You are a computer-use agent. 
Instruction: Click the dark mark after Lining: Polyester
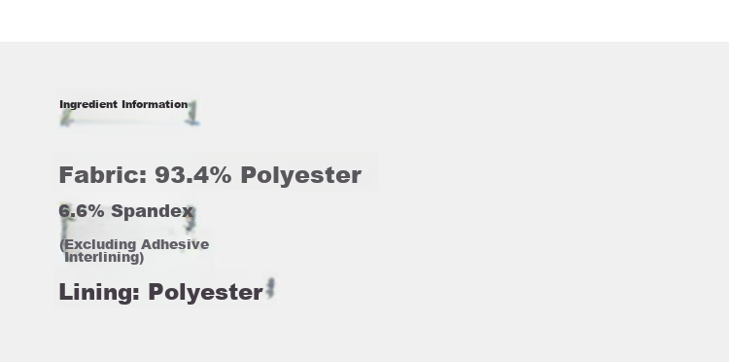(270, 288)
